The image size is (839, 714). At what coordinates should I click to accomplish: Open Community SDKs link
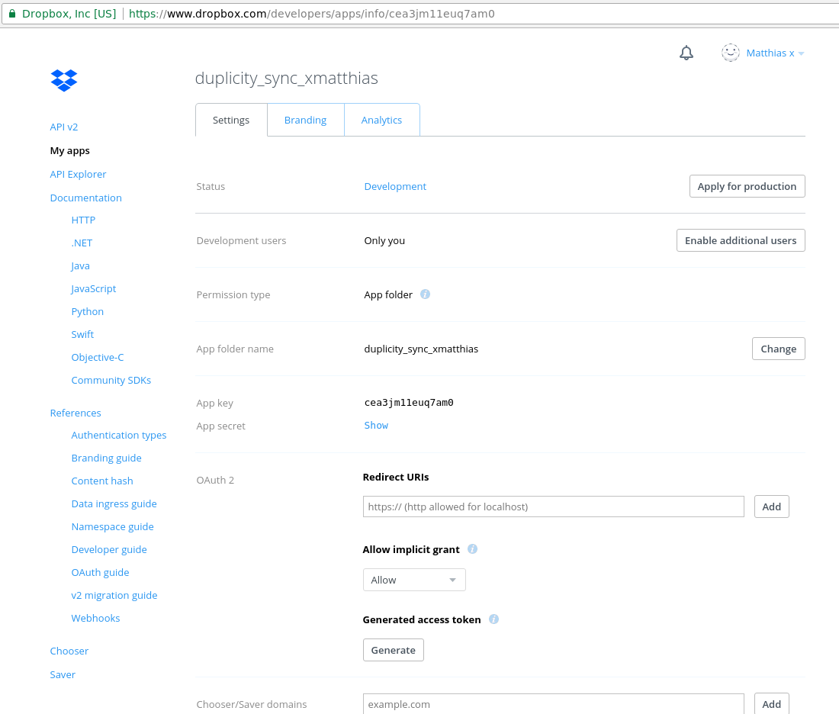111,380
